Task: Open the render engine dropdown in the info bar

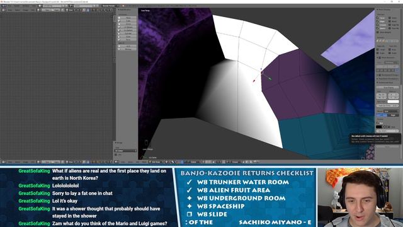Action: click(110, 6)
